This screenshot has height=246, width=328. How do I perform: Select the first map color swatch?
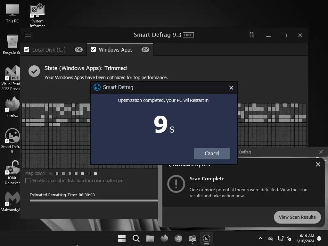tap(50, 174)
